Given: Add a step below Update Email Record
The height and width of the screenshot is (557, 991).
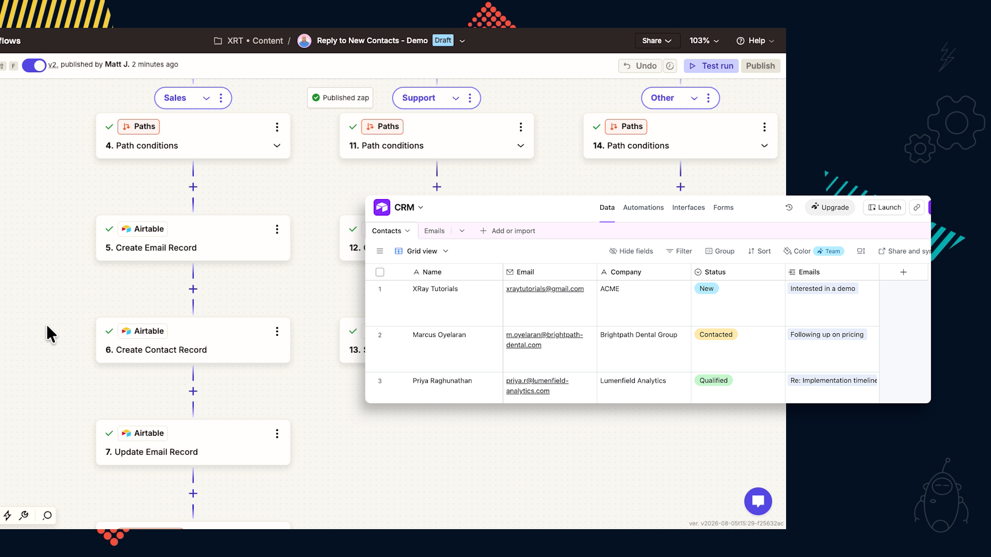Looking at the screenshot, I should tap(193, 494).
